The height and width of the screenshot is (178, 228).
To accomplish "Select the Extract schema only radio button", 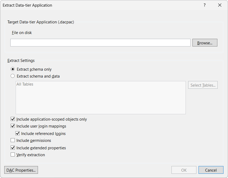I will (12, 69).
